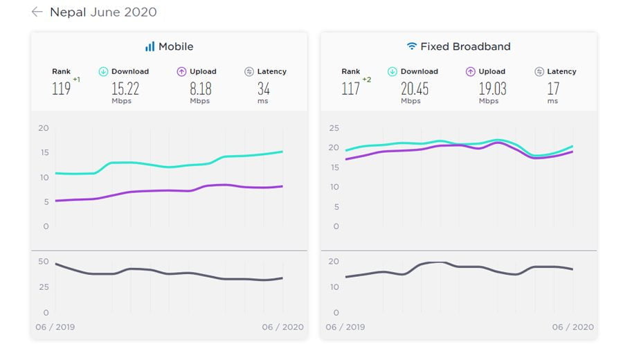This screenshot has width=623, height=353.
Task: Click the back arrow beside Nepal
Action: point(37,12)
